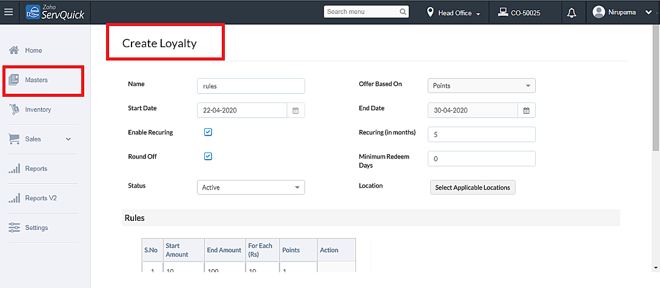The width and height of the screenshot is (660, 288).
Task: Open the End Date calendar picker
Action: pos(527,111)
